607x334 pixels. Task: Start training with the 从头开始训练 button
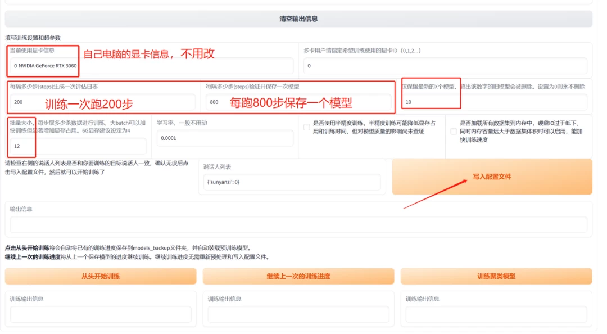[x=101, y=276]
